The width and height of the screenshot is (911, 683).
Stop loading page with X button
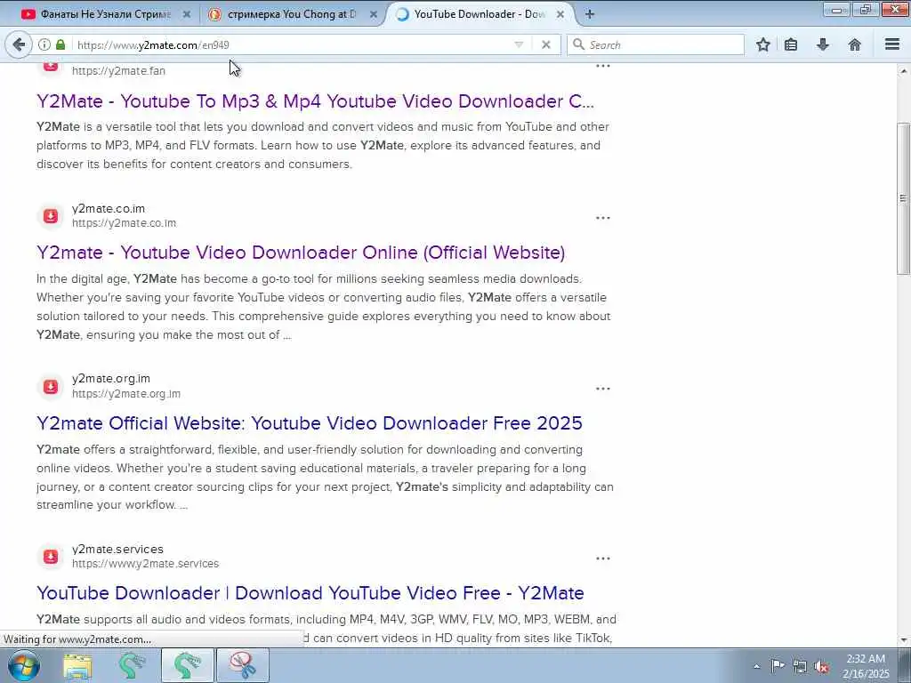(545, 44)
